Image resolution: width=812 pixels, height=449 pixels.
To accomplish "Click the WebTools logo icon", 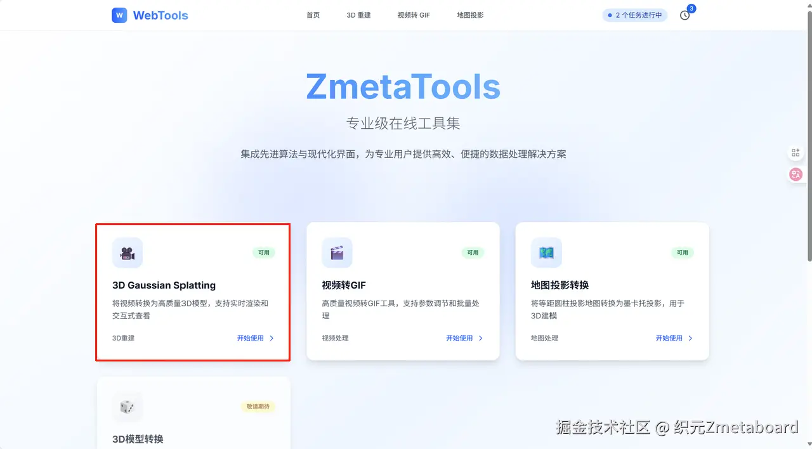I will 119,15.
